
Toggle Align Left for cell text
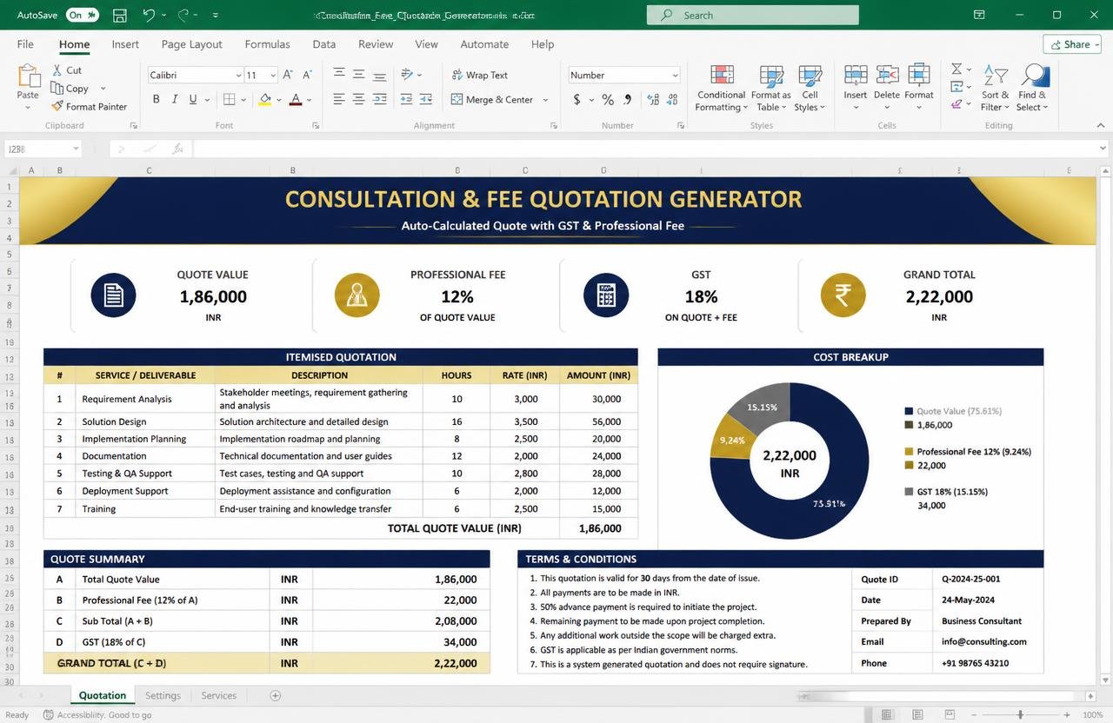[x=339, y=99]
